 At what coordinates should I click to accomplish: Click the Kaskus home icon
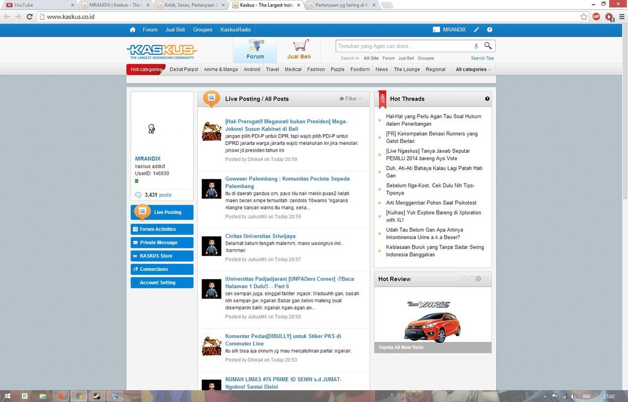click(x=132, y=30)
